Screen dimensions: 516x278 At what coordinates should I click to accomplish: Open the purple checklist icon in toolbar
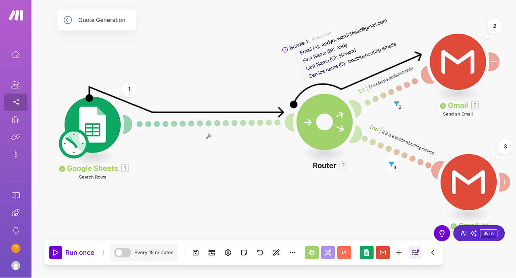pyautogui.click(x=415, y=253)
